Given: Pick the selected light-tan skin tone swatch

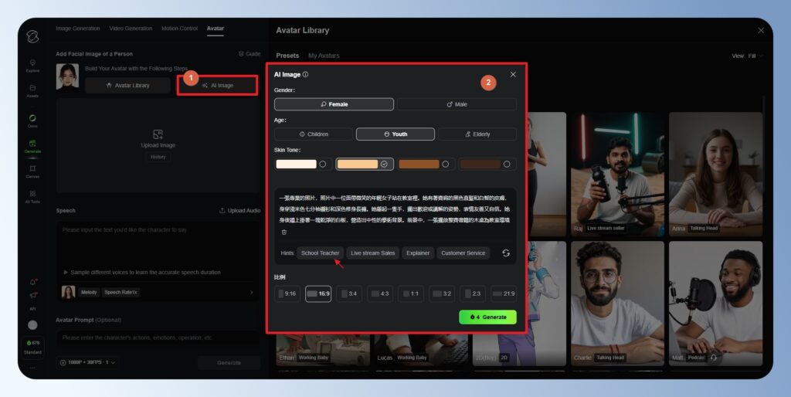Looking at the screenshot, I should tap(358, 164).
